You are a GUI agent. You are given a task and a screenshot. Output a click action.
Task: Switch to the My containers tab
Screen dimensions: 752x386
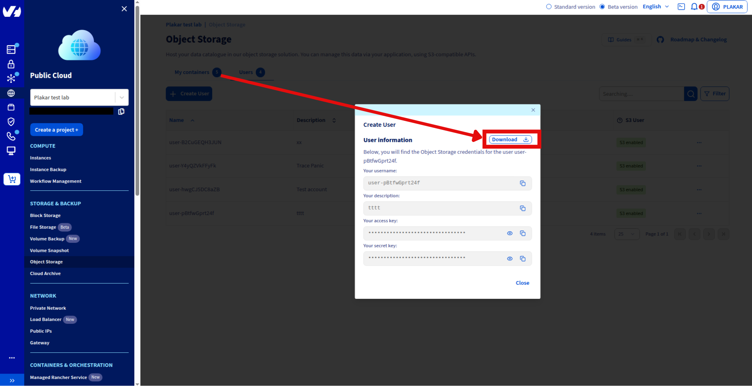tap(192, 72)
